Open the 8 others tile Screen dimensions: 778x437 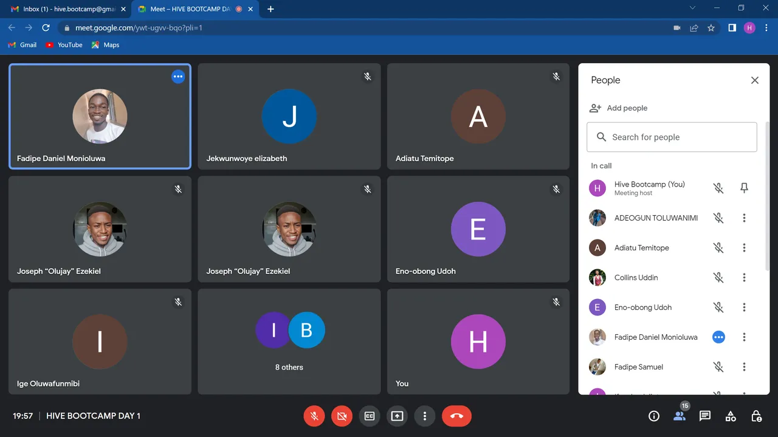289,342
